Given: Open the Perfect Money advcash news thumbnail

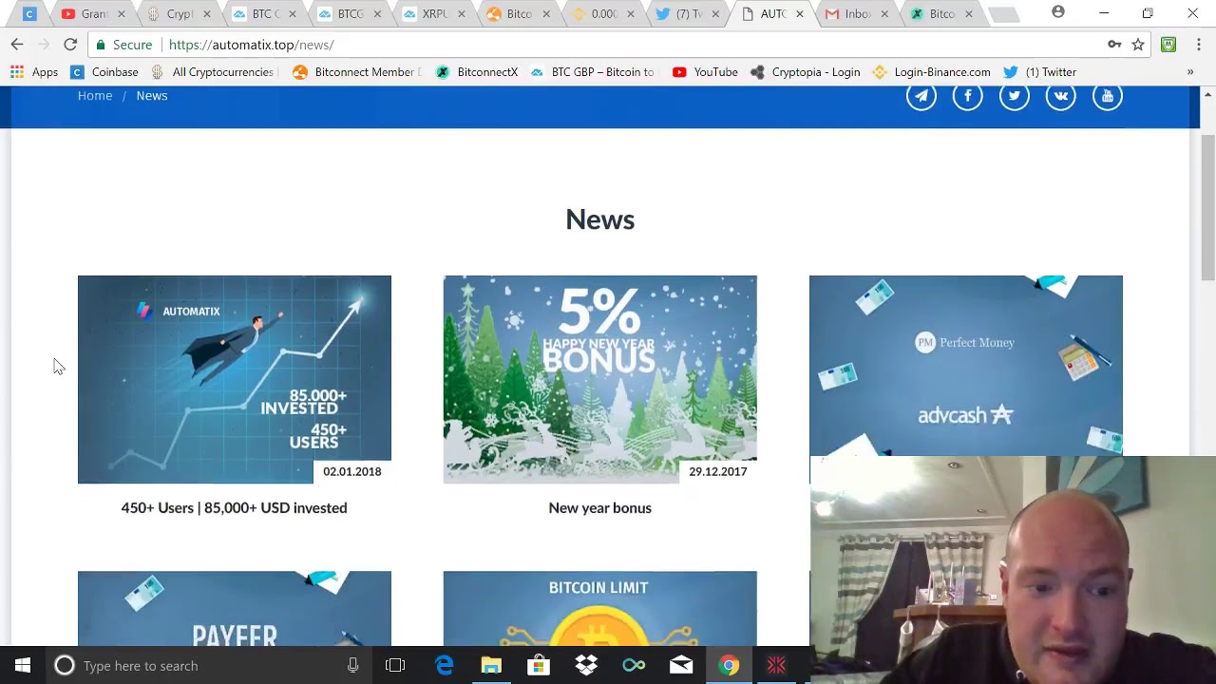Looking at the screenshot, I should [x=965, y=366].
